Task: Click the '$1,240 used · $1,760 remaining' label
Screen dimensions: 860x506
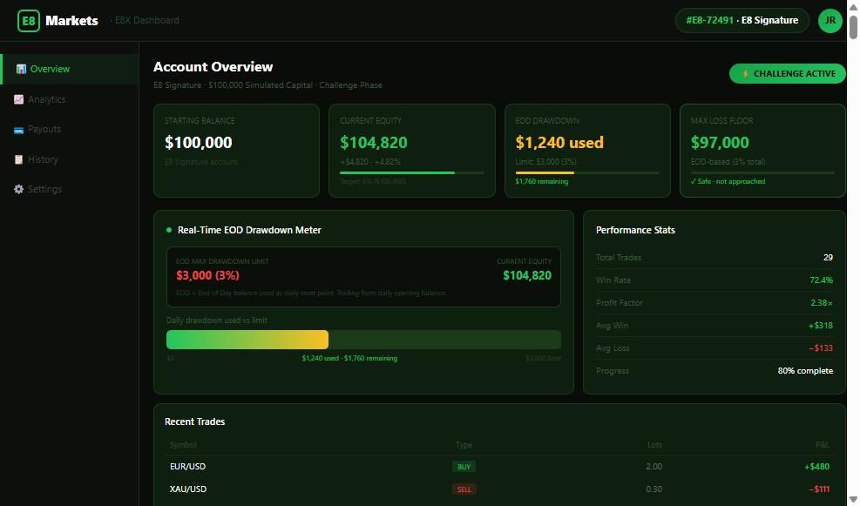Action: [x=349, y=359]
